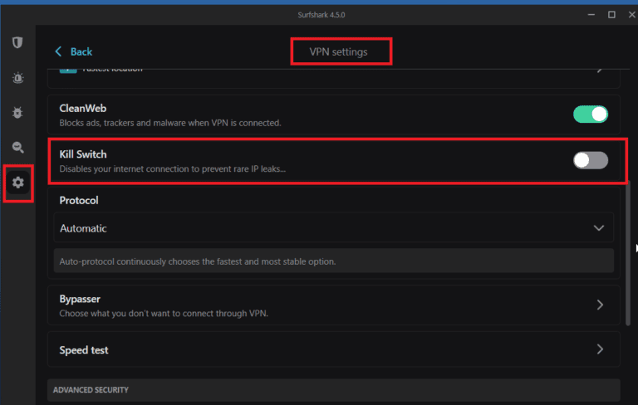The width and height of the screenshot is (638, 405).
Task: Go Back to previous settings page
Action: 73,51
